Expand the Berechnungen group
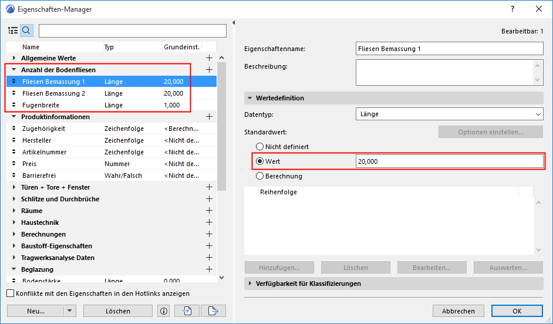 click(14, 234)
